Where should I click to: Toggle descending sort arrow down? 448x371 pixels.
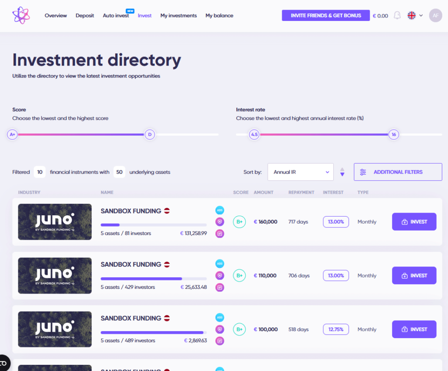point(342,175)
